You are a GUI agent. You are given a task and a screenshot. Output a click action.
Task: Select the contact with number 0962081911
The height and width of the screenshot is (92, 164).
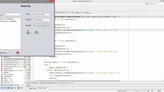coord(7,19)
